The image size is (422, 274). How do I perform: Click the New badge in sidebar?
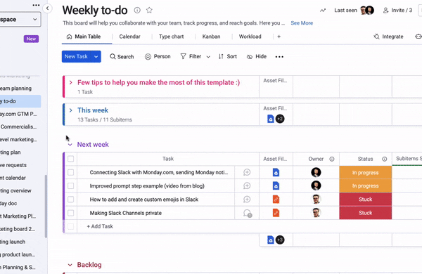coord(31,39)
